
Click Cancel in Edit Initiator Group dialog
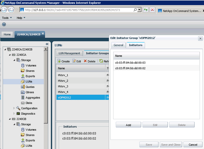coord(193,145)
